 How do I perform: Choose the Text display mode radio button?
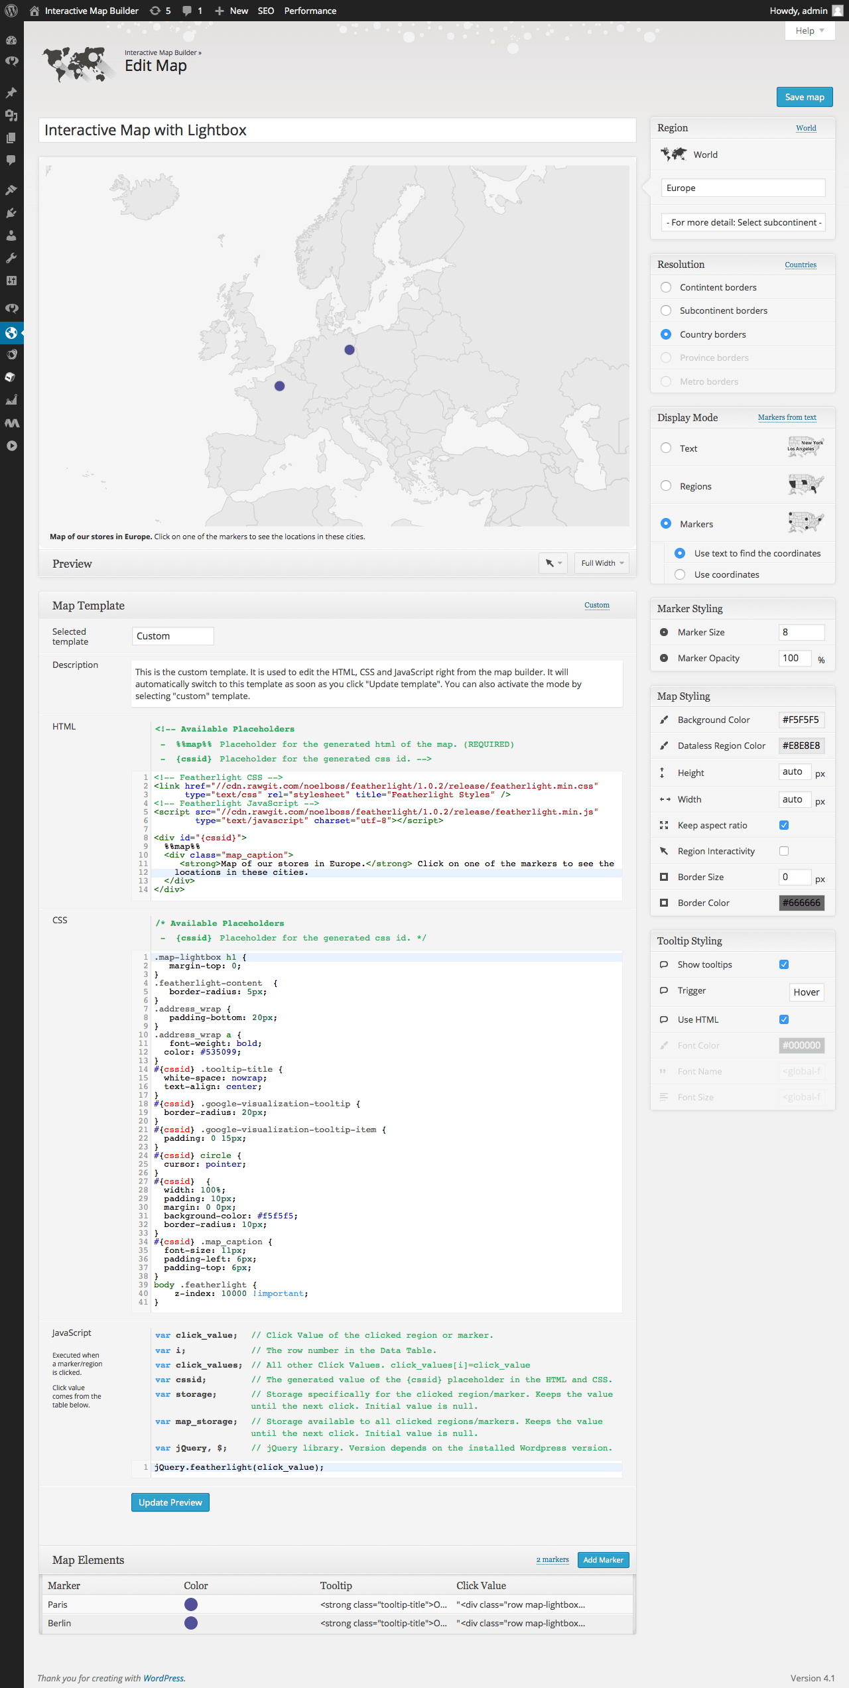pyautogui.click(x=666, y=448)
